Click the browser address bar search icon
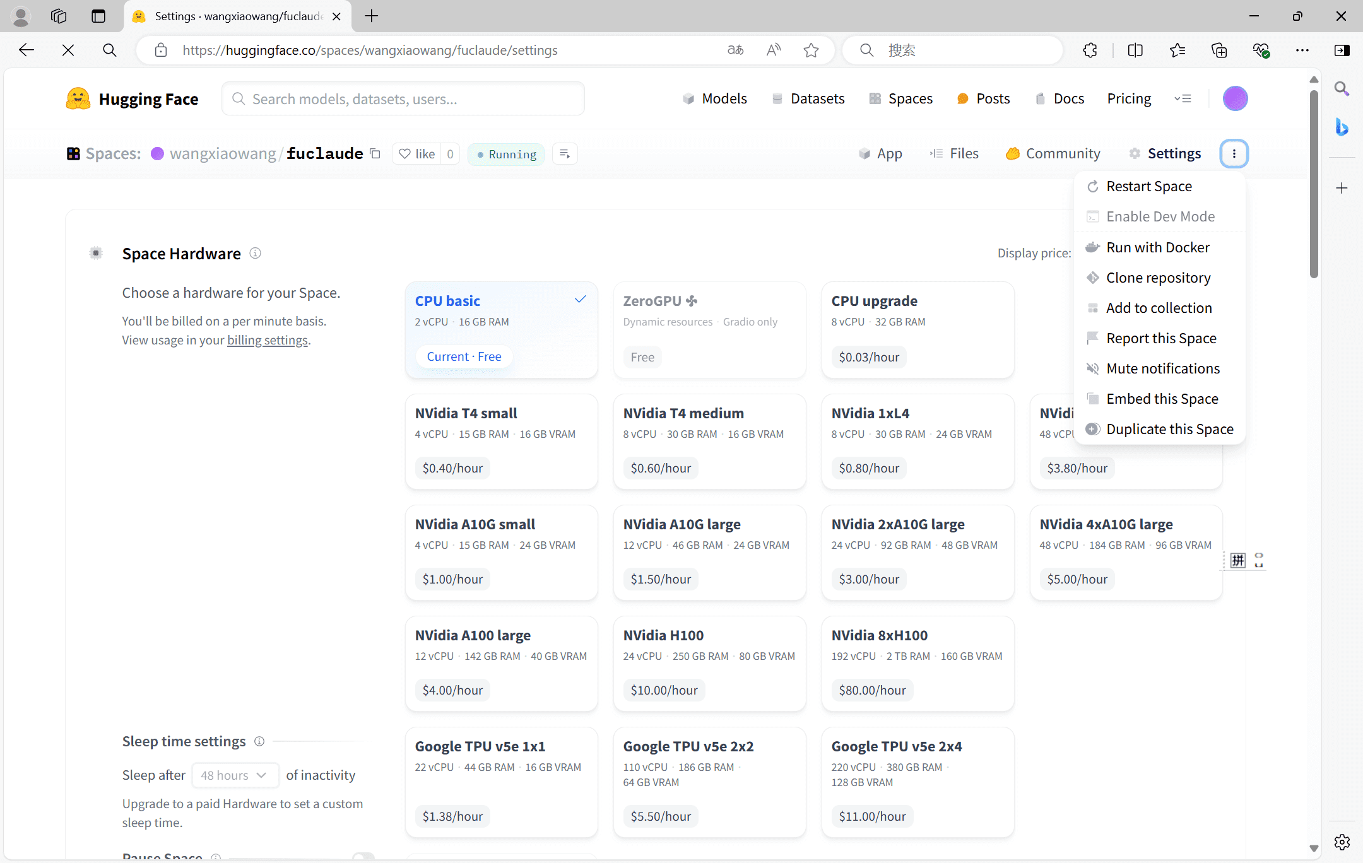Image resolution: width=1363 pixels, height=863 pixels. point(110,50)
